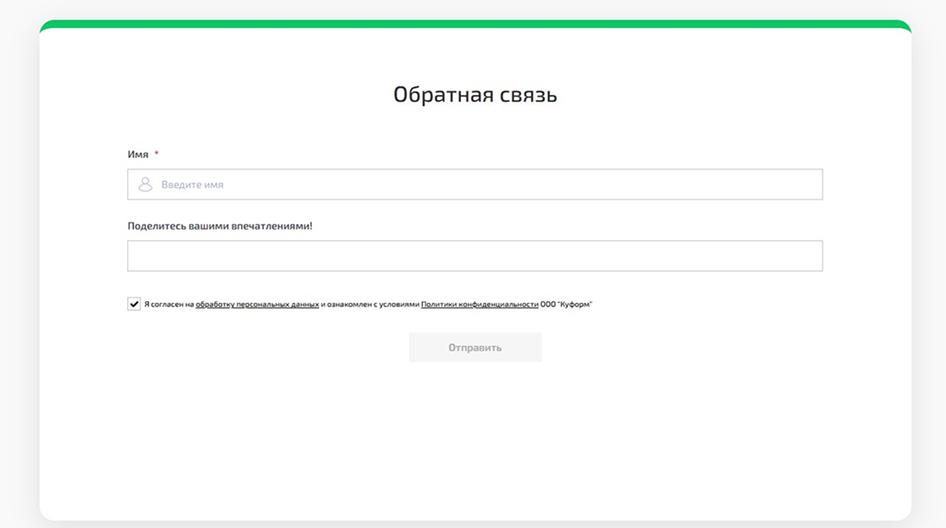Open the "Политики конфиденциальности" link
The height and width of the screenshot is (528, 946).
point(479,305)
